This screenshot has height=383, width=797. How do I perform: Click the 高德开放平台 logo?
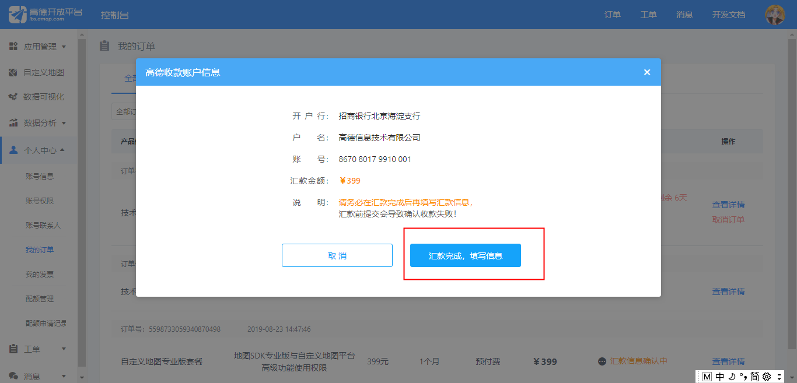(45, 15)
